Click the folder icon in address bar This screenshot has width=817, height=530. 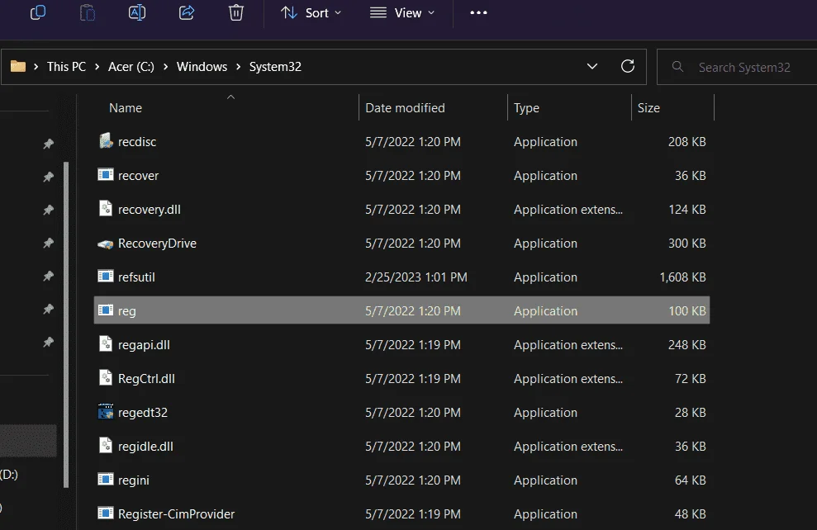[x=18, y=66]
